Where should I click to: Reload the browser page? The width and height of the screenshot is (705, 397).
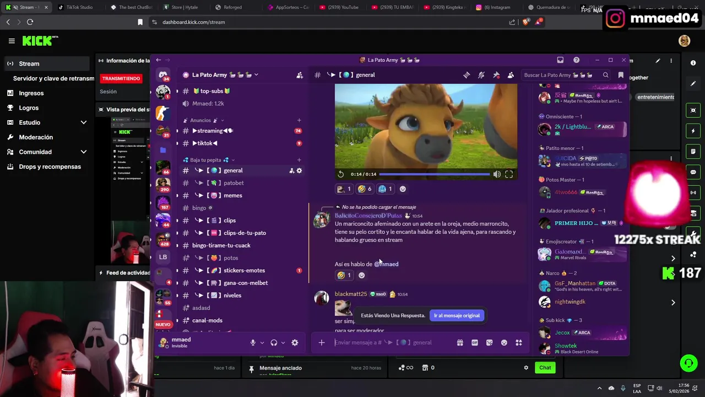[x=30, y=22]
